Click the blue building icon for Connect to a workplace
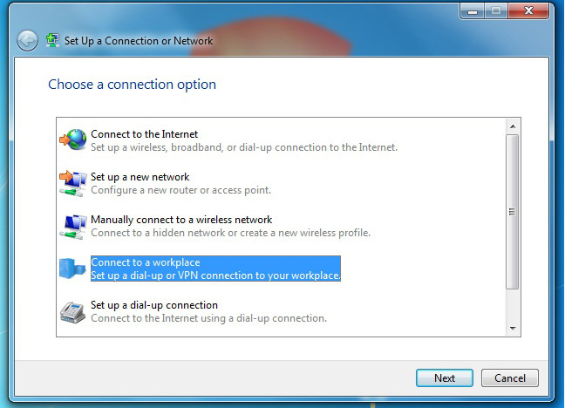The image size is (565, 408). click(x=72, y=269)
